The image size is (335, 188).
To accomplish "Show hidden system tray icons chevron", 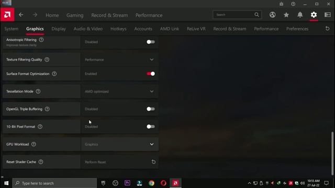I will (249, 183).
